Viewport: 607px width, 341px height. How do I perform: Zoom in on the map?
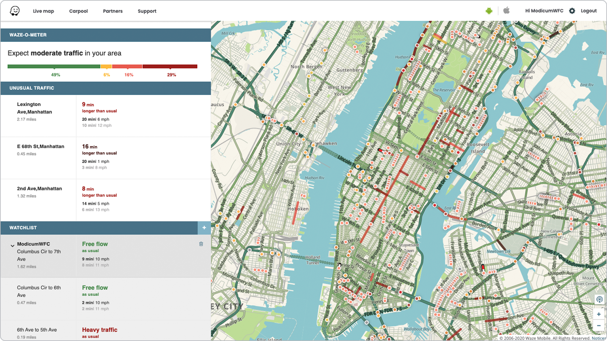click(599, 314)
